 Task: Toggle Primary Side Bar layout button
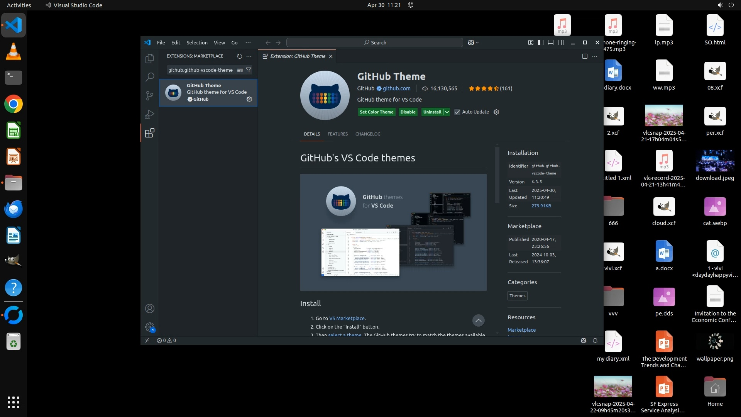coord(541,42)
